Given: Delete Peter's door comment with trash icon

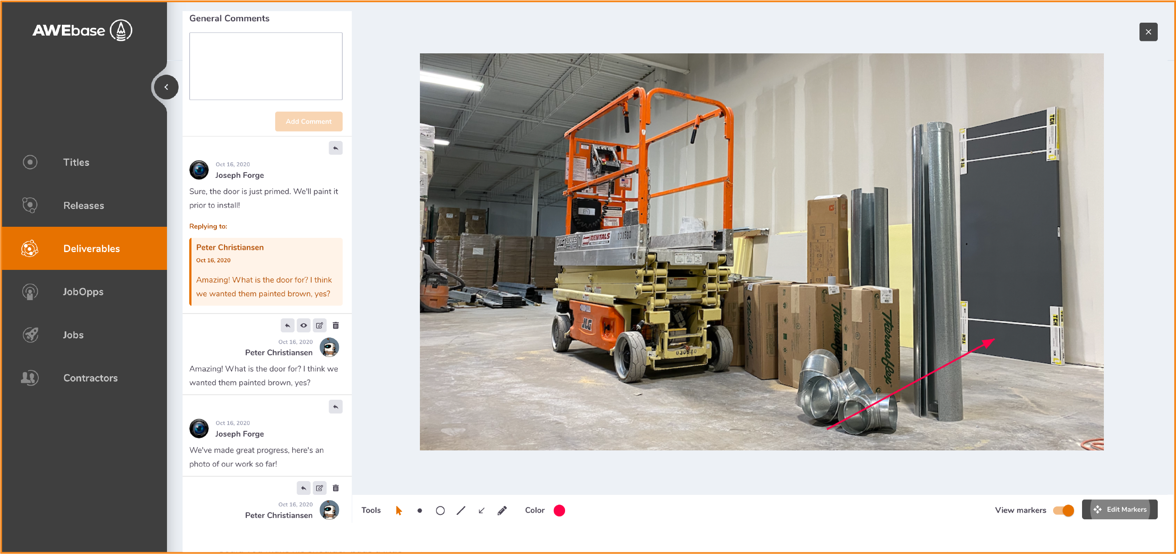Looking at the screenshot, I should coord(336,325).
